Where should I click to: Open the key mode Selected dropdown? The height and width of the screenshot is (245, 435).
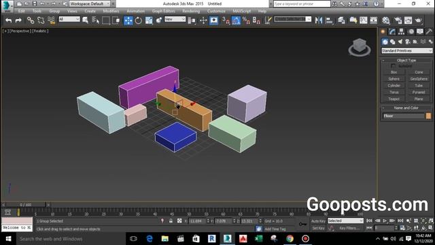[x=345, y=220]
